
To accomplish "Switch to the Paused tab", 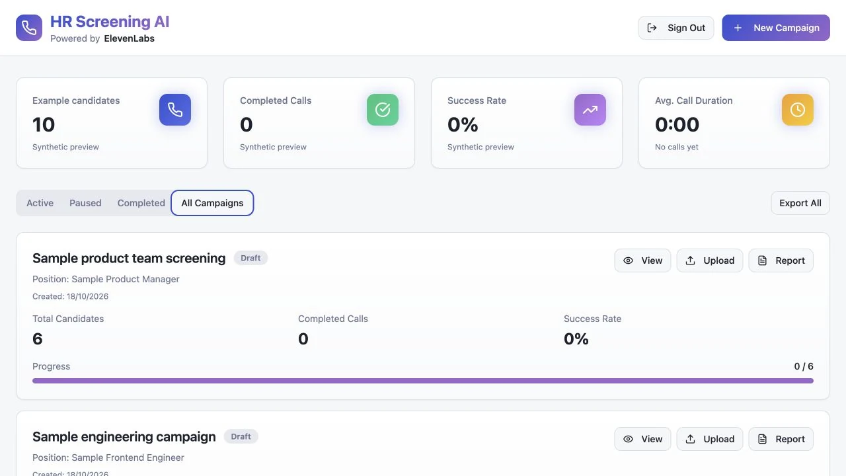I will coord(85,203).
